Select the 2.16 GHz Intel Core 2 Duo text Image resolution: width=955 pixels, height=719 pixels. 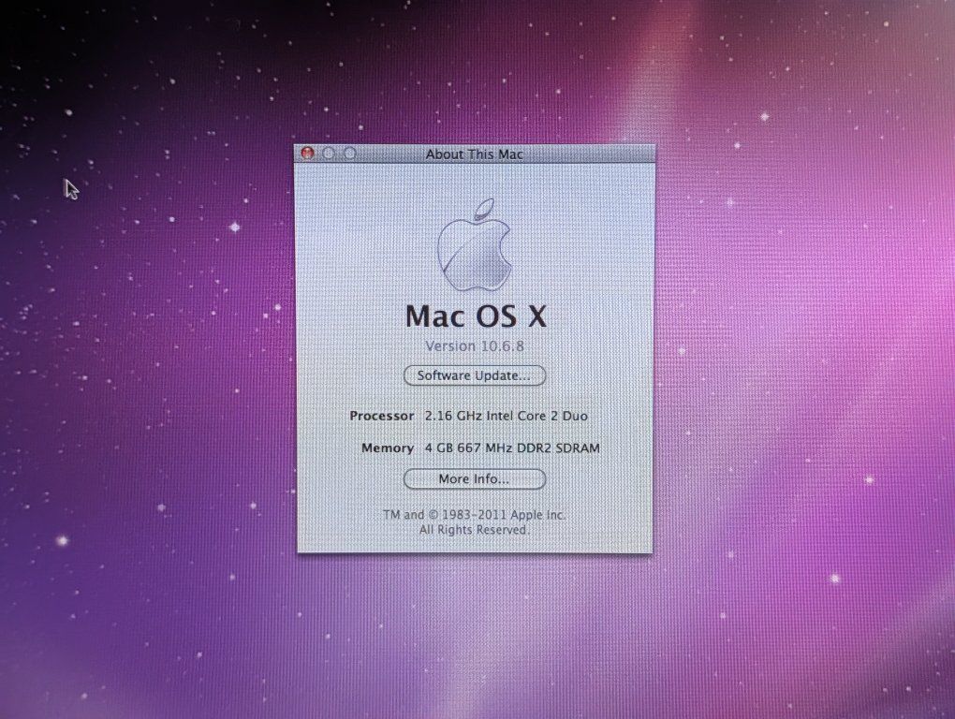point(507,416)
